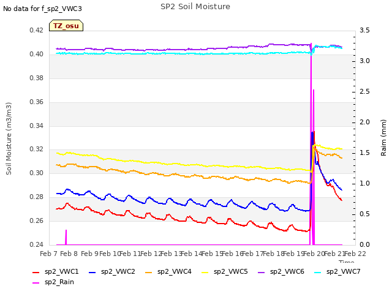
Task: Click the 0.36 left axis value
Action: (x=37, y=102)
